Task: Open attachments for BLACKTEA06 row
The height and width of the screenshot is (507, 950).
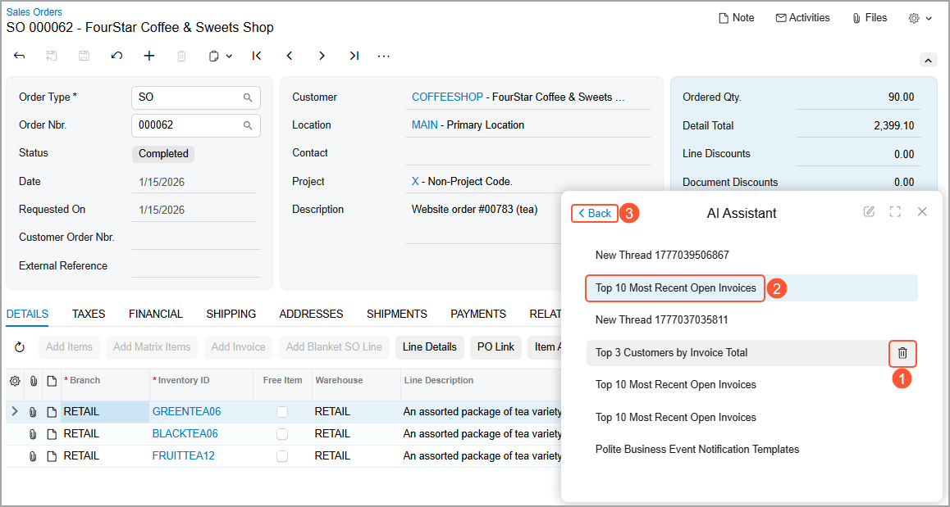Action: 34,434
